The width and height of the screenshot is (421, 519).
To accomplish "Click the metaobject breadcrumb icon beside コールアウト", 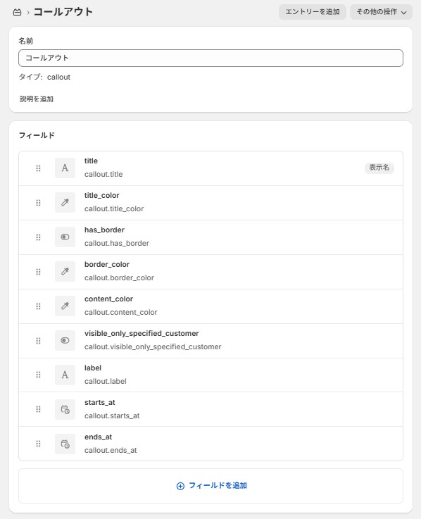I will click(17, 12).
